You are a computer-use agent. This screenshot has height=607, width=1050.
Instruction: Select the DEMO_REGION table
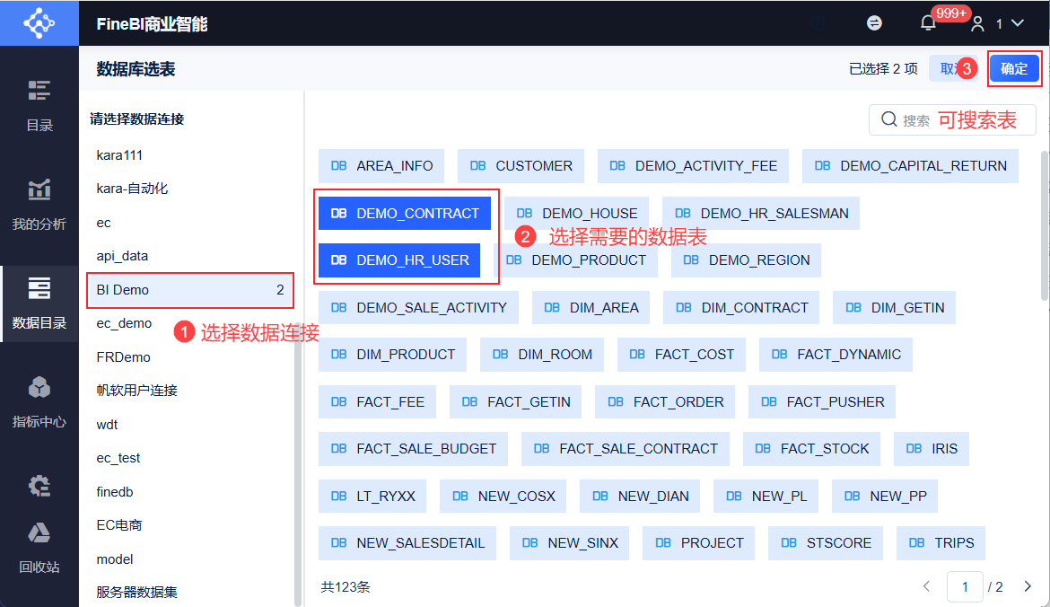click(745, 260)
